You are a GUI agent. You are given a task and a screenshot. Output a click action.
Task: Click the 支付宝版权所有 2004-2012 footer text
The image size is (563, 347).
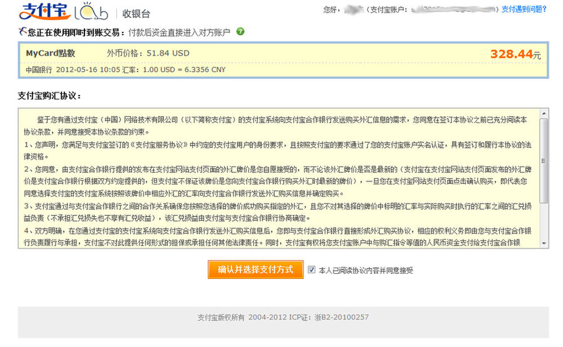[x=242, y=317]
